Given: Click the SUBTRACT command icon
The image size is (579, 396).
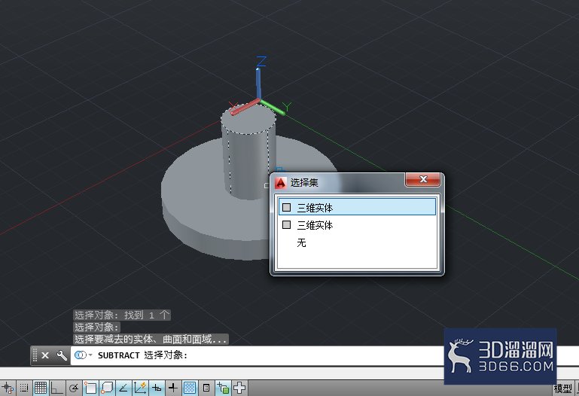Looking at the screenshot, I should pos(80,355).
